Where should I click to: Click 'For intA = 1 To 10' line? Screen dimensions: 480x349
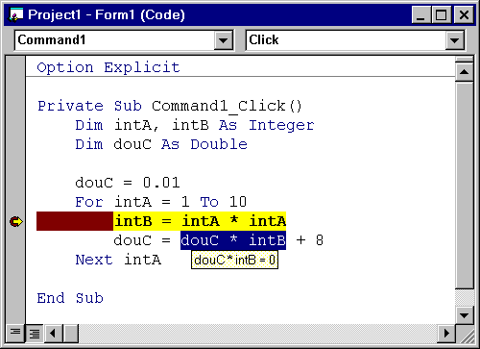(x=161, y=202)
